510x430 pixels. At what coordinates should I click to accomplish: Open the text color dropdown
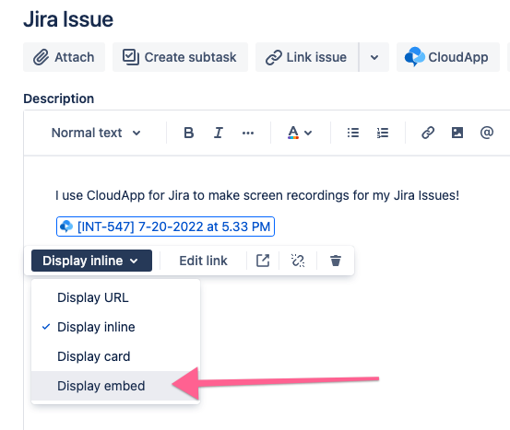point(300,133)
